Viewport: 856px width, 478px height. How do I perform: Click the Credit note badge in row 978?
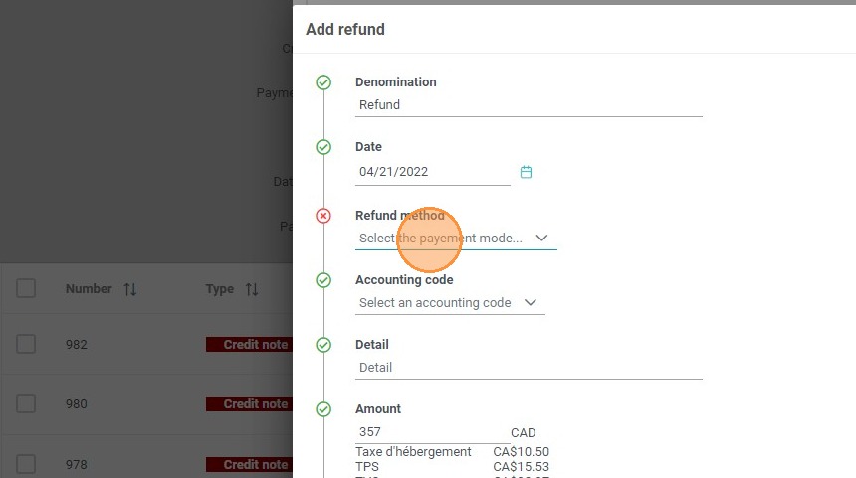(250, 464)
